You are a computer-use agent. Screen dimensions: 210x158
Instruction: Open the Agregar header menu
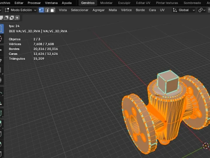(x=98, y=10)
